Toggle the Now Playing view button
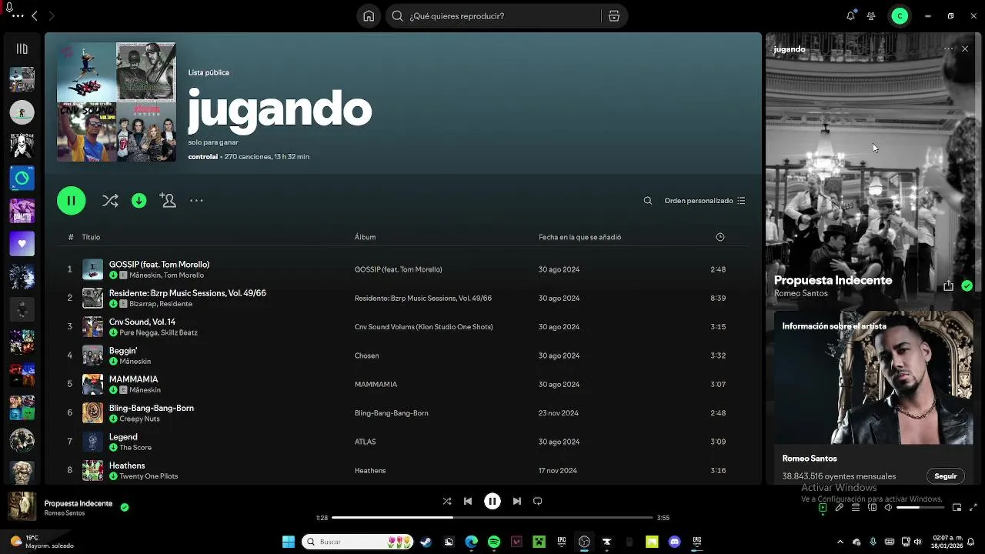Screen dimensions: 985x554 pos(823,508)
